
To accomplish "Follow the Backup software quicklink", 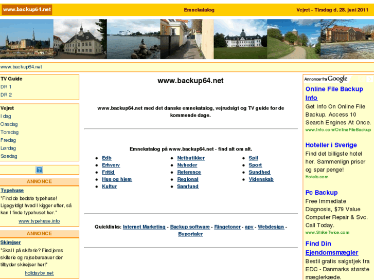I will [190, 227].
